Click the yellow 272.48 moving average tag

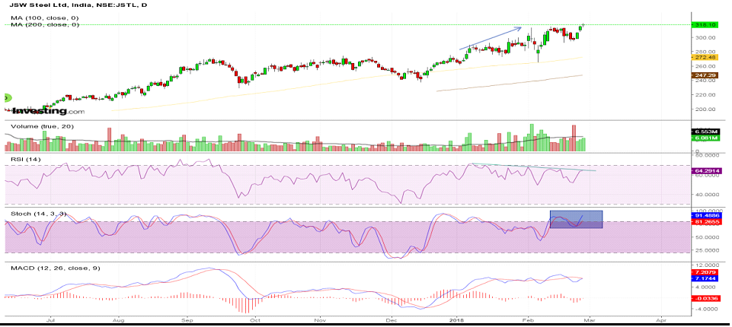[x=705, y=57]
